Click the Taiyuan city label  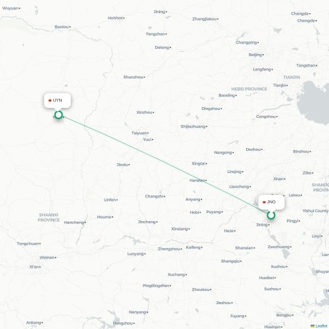[x=139, y=133]
